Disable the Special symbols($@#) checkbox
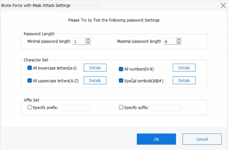Screen dimensions: 228x150 click(121, 81)
